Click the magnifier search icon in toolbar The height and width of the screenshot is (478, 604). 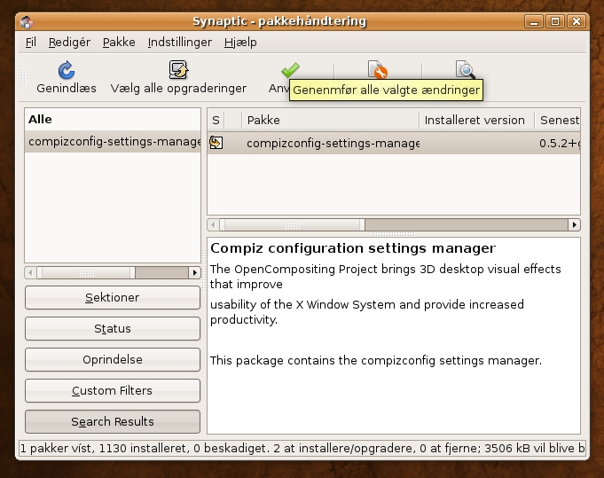[x=465, y=70]
